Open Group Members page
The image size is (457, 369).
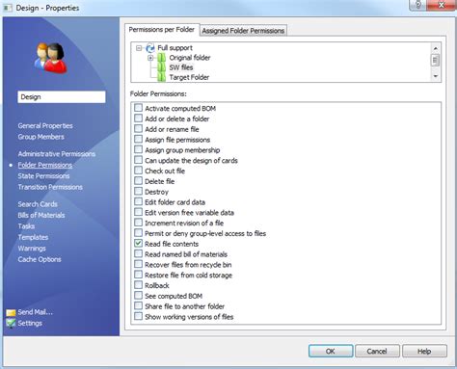tap(40, 137)
